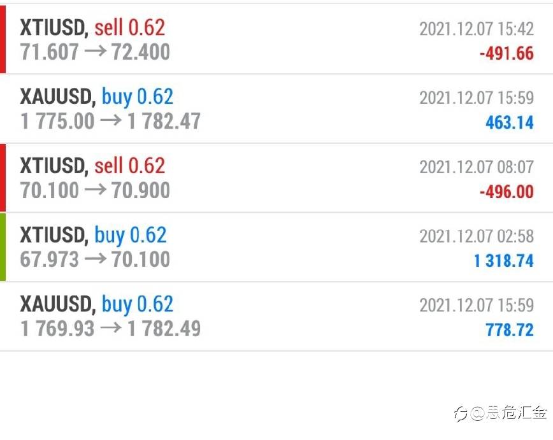Click the 463.14 profit value

tap(510, 123)
